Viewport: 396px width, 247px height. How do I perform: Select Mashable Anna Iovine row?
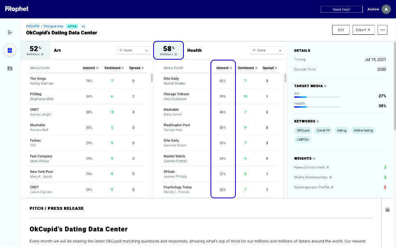point(218,112)
